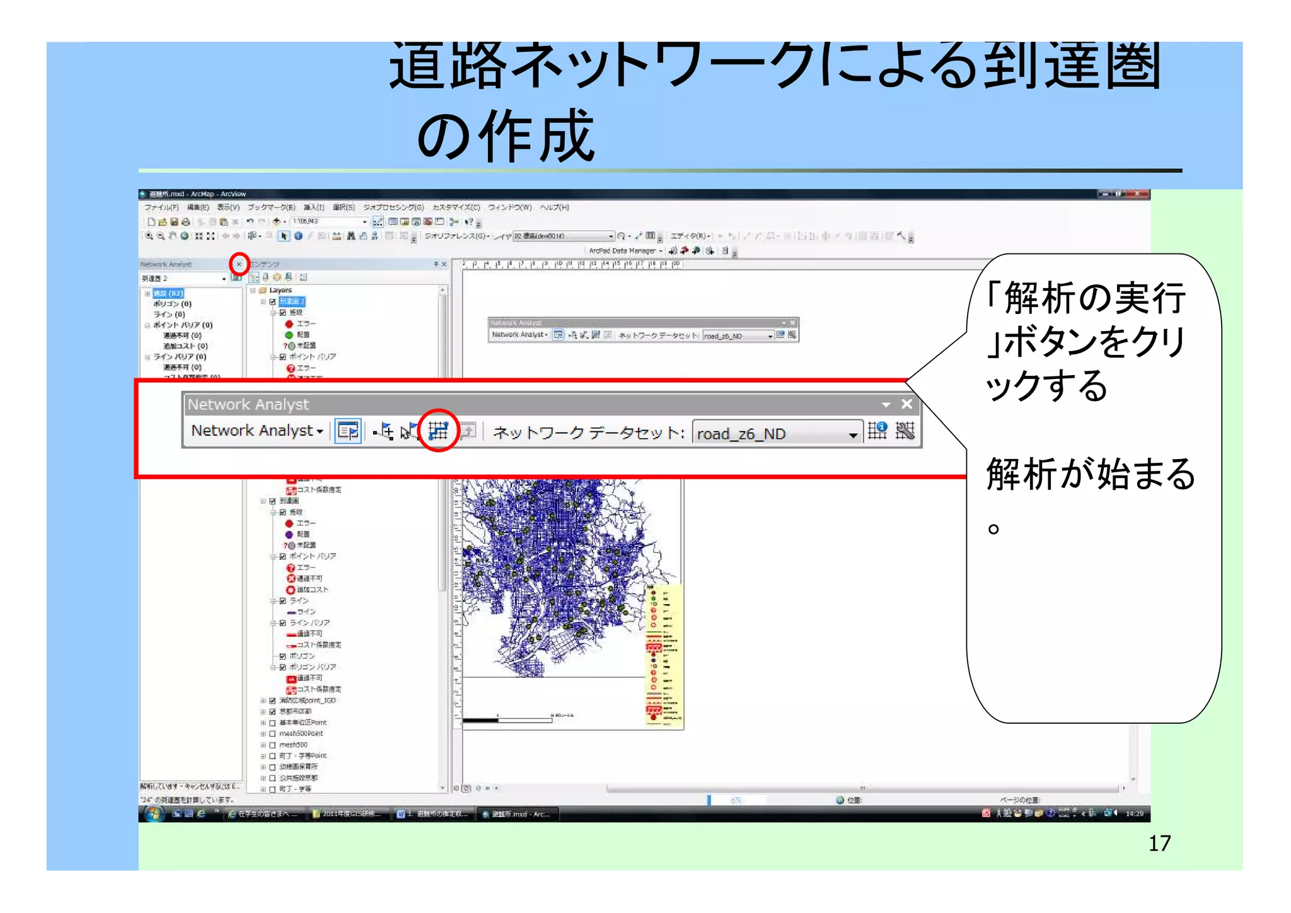Uncheck the ポリゴン バリア sublayer checkbox
Viewport: 1291px width, 913px height.
point(282,667)
